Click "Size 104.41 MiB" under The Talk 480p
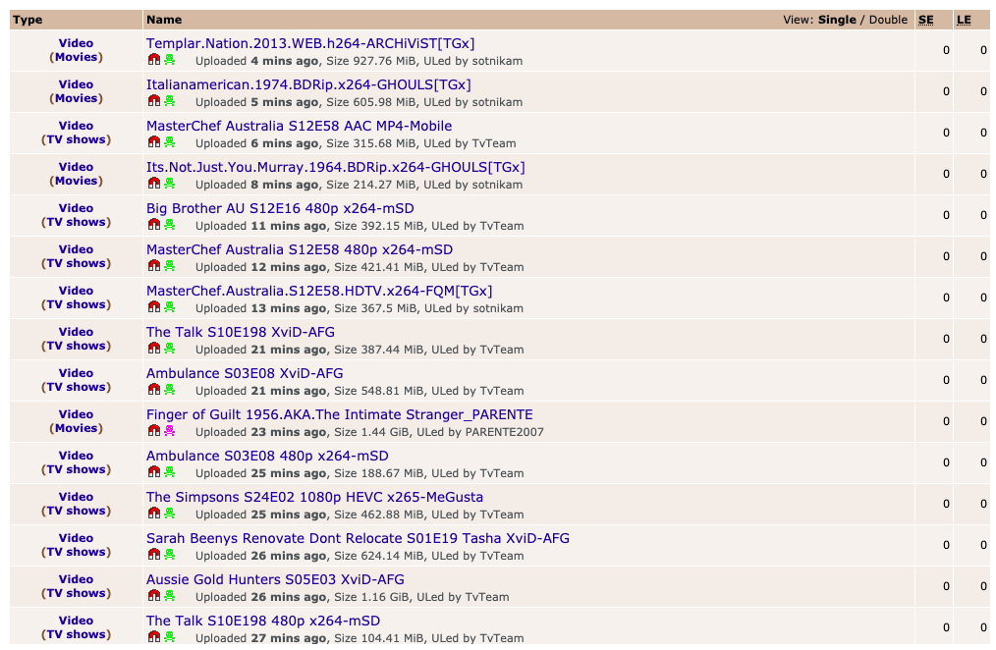 (x=379, y=638)
